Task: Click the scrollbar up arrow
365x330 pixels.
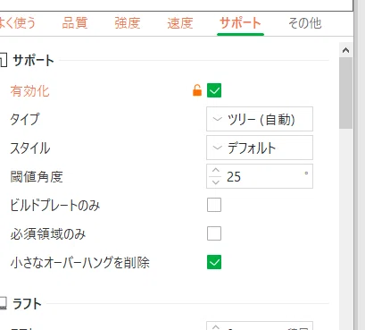Action: 345,50
